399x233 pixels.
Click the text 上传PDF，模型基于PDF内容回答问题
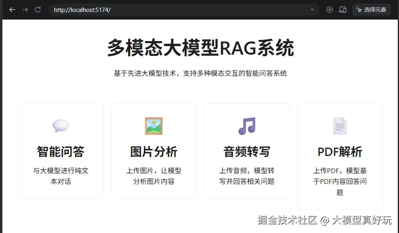tap(340, 182)
